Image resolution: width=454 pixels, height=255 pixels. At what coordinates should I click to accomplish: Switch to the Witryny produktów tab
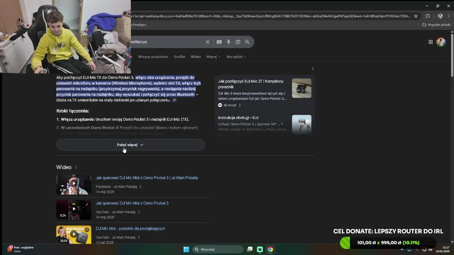coord(153,57)
